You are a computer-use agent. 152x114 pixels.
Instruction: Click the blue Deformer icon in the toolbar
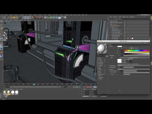click(57, 18)
